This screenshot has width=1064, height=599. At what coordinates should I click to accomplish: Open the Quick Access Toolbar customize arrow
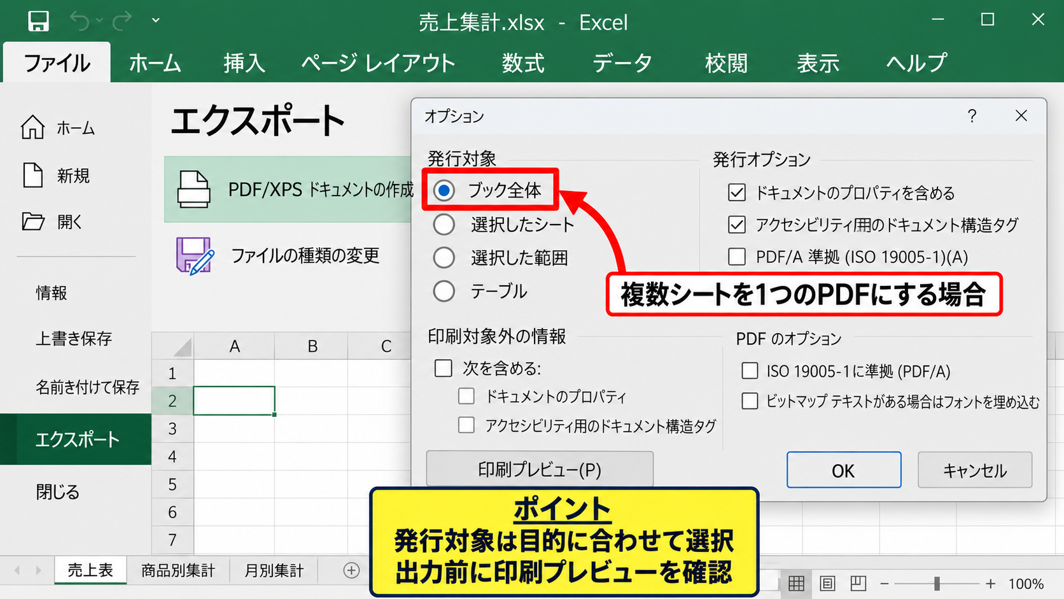[x=156, y=20]
